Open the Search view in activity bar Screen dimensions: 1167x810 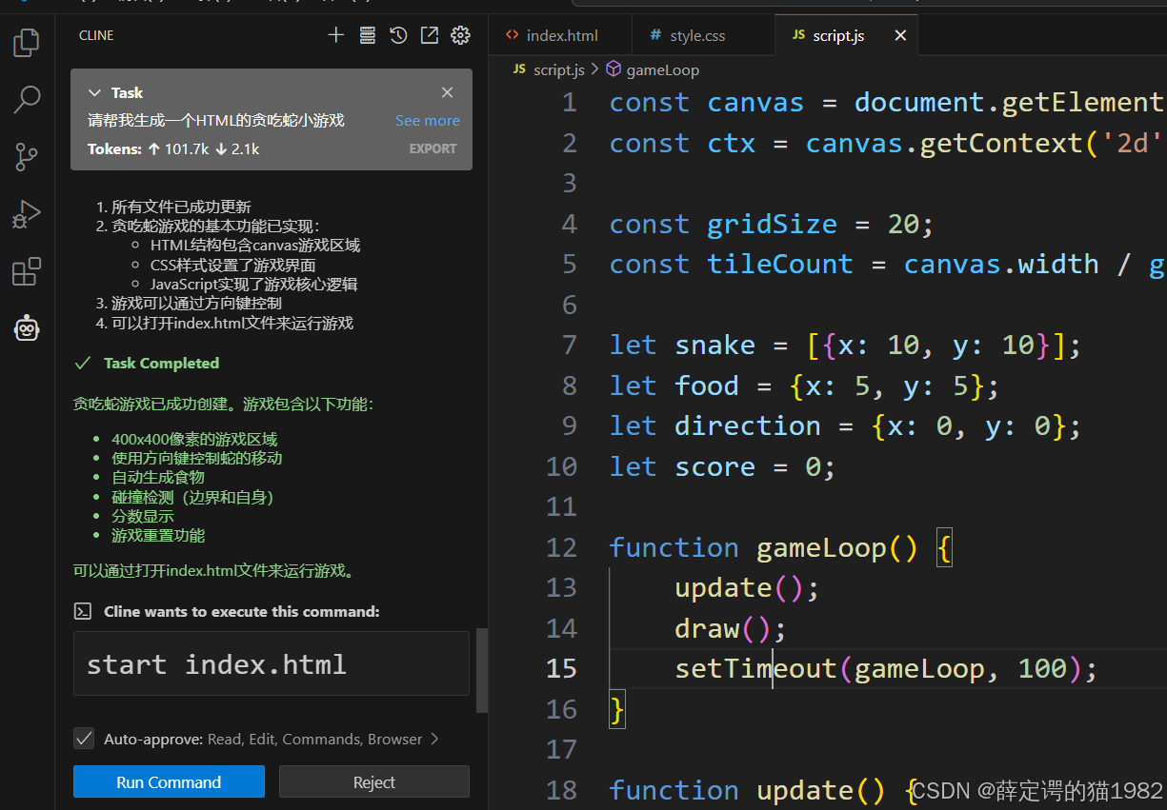[27, 99]
